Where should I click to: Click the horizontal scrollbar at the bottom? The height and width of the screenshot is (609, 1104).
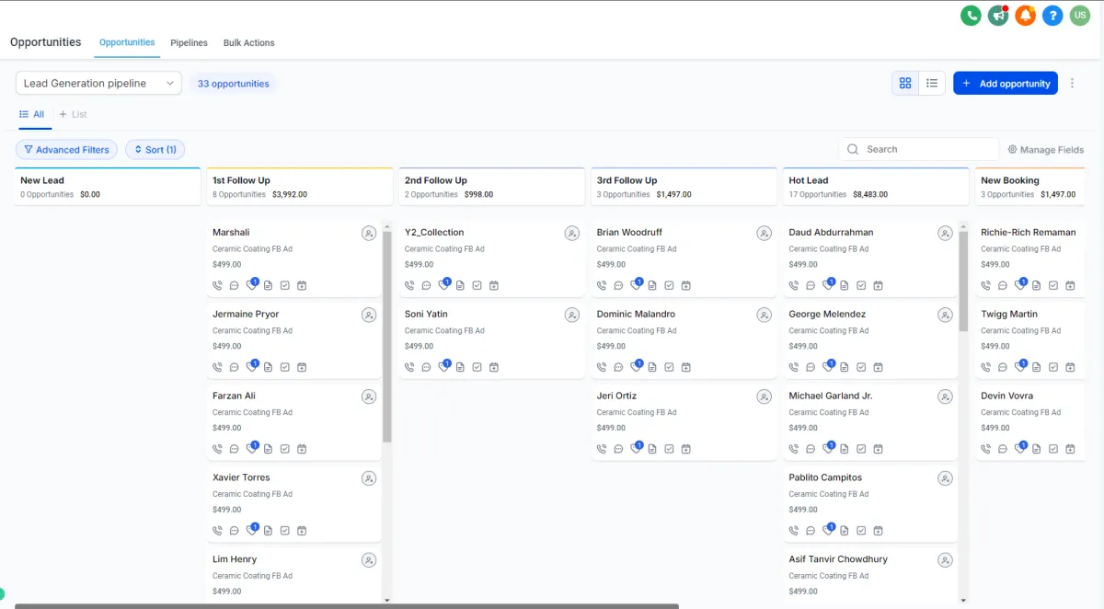347,606
